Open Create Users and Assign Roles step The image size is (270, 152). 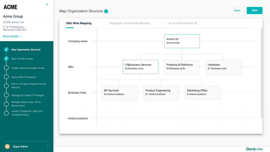coord(28,68)
